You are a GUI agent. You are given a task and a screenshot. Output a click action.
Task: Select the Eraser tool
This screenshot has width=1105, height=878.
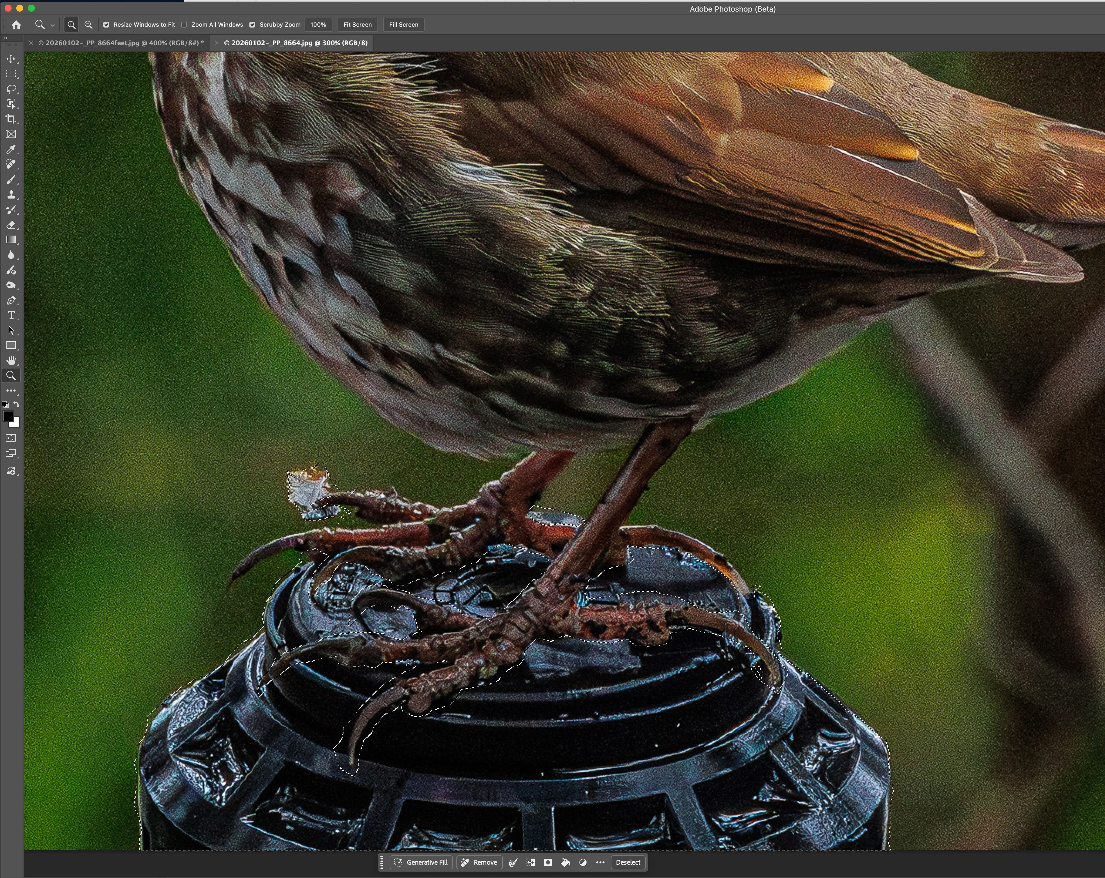(11, 225)
